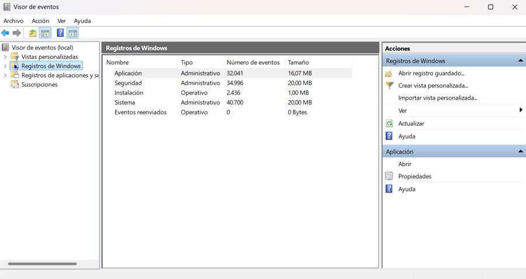Image resolution: width=526 pixels, height=279 pixels.
Task: Click the Abrir registro guardado folder icon
Action: 389,74
